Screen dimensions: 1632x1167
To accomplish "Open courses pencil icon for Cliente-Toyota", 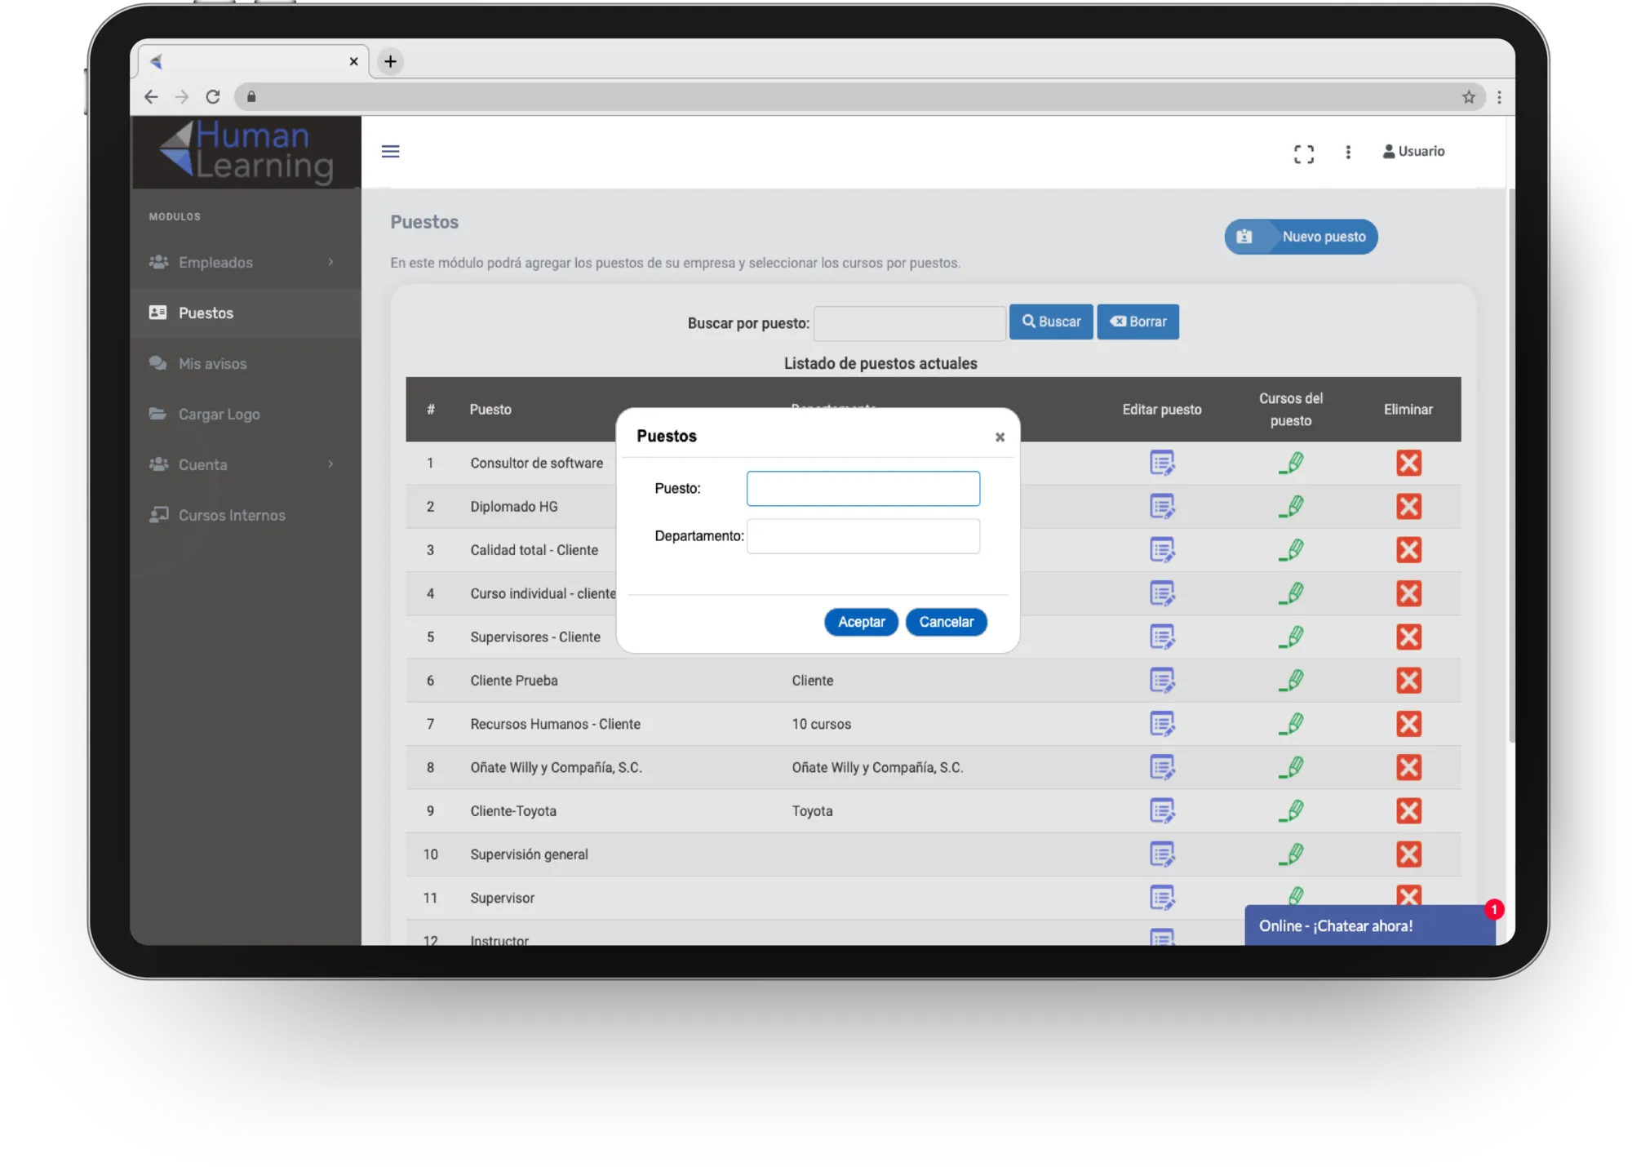I will pos(1291,811).
